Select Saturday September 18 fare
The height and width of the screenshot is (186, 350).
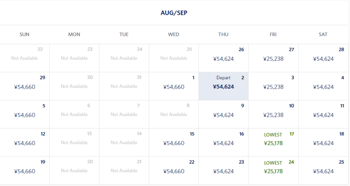point(323,143)
